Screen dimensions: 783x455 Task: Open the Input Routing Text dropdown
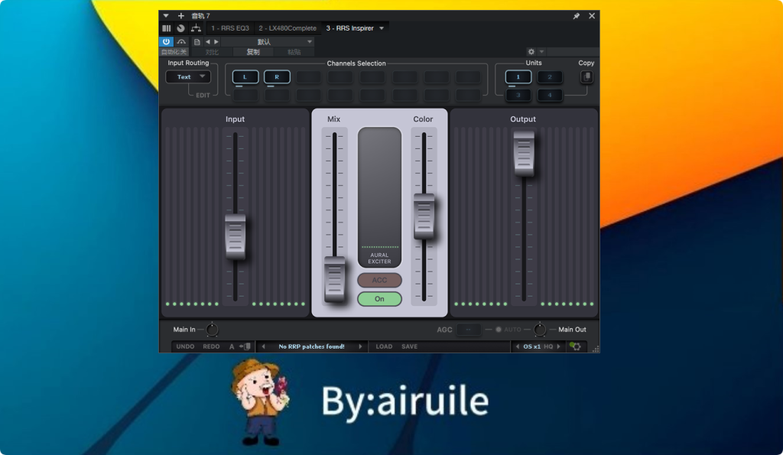(x=188, y=77)
